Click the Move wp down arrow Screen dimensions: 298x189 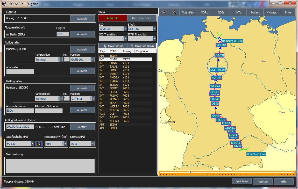coord(132,46)
